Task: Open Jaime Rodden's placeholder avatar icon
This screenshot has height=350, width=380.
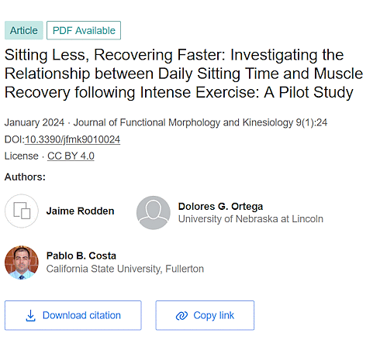Action: (22, 211)
